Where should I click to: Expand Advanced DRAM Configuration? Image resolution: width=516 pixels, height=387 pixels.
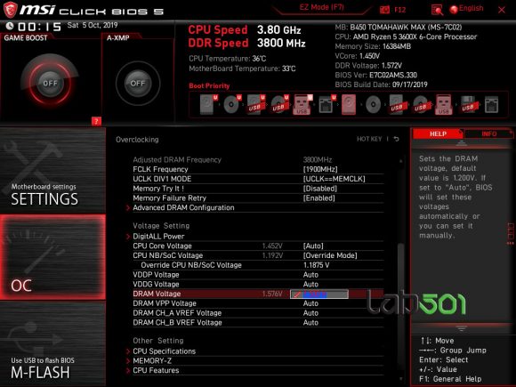(x=183, y=207)
